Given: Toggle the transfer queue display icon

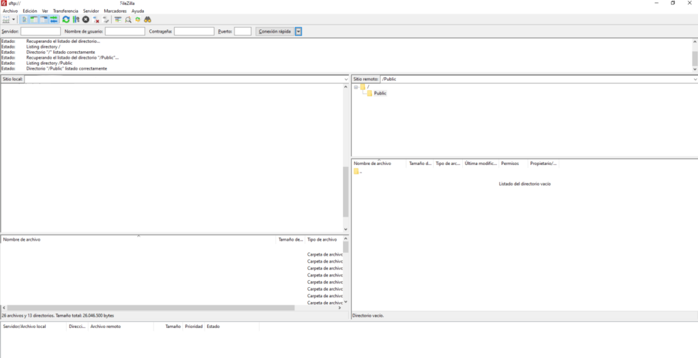Looking at the screenshot, I should [54, 20].
